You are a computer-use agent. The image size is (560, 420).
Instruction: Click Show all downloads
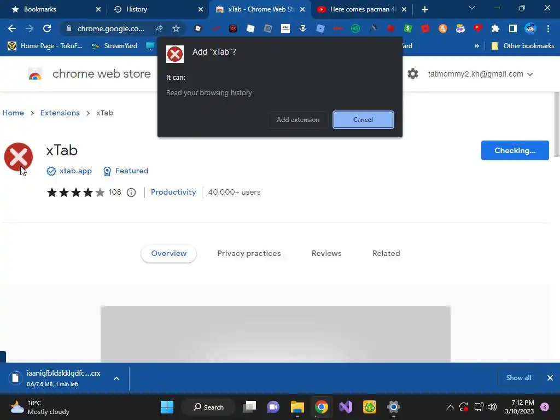(x=518, y=378)
